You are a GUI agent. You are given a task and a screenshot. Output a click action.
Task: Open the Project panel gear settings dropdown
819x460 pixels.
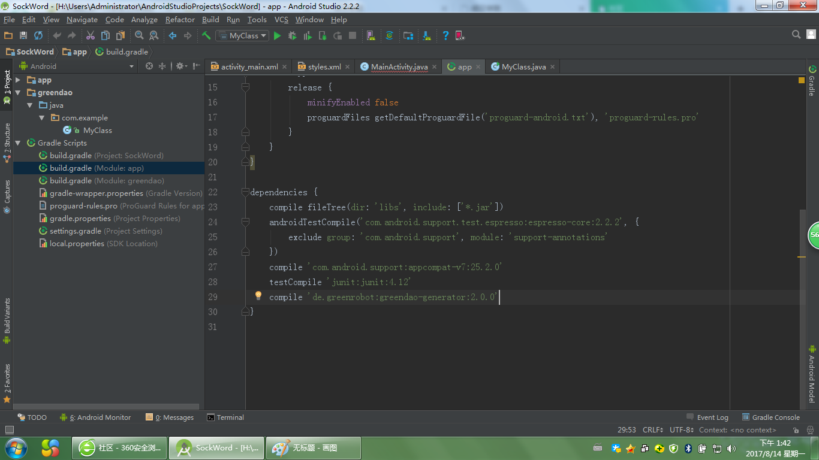tap(181, 66)
